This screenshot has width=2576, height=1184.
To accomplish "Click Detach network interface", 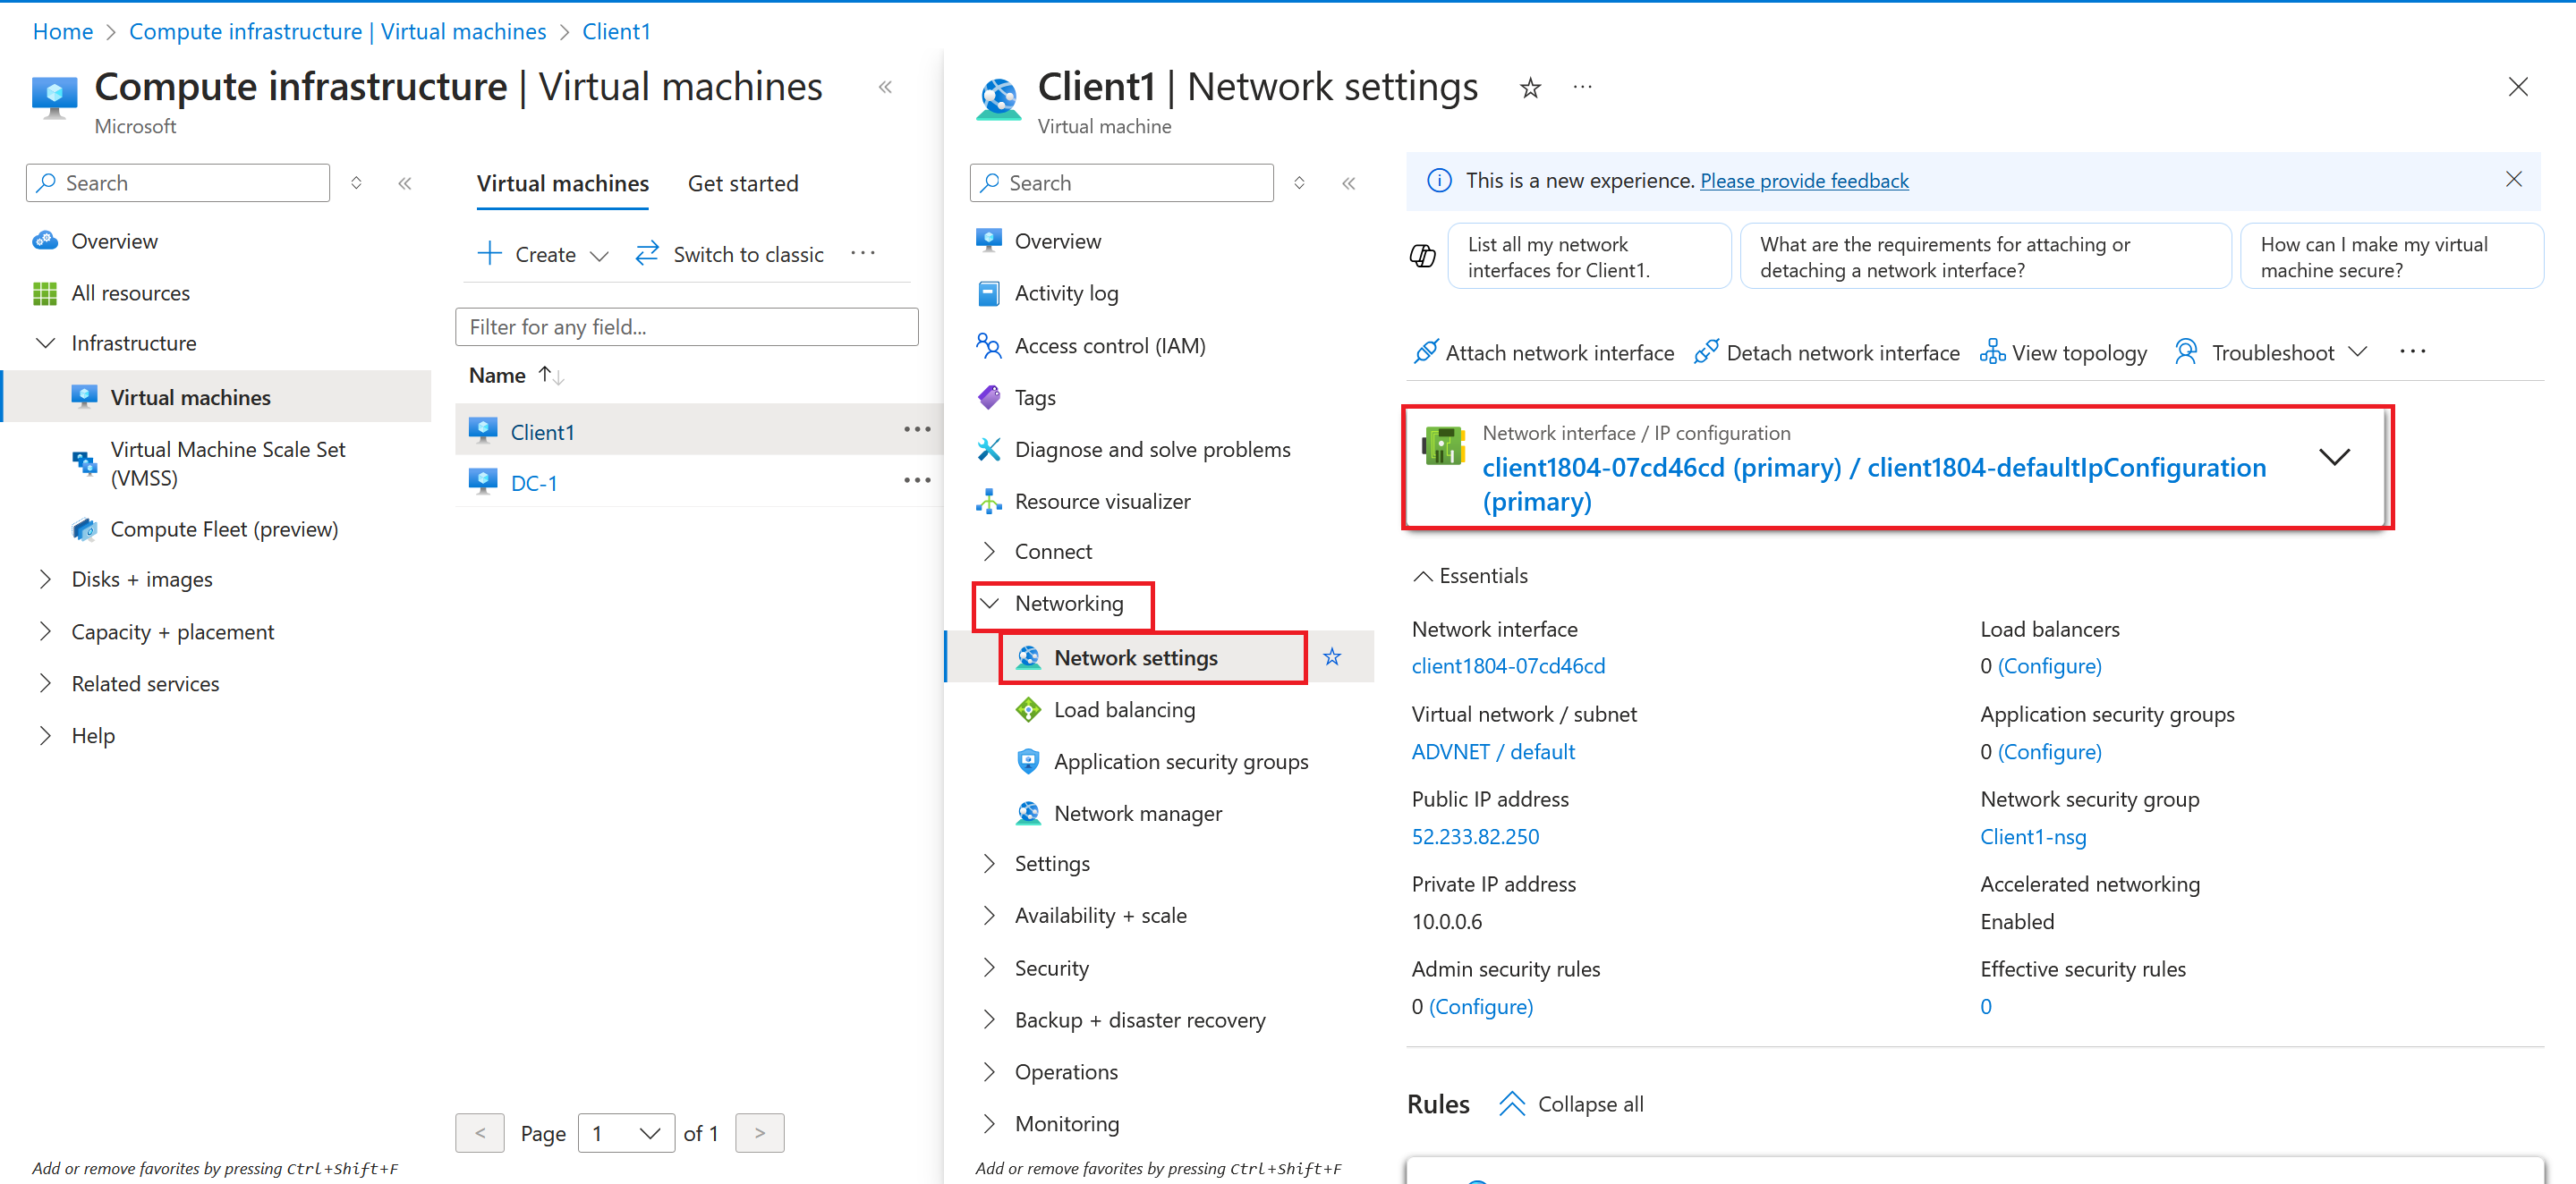I will coord(1826,351).
